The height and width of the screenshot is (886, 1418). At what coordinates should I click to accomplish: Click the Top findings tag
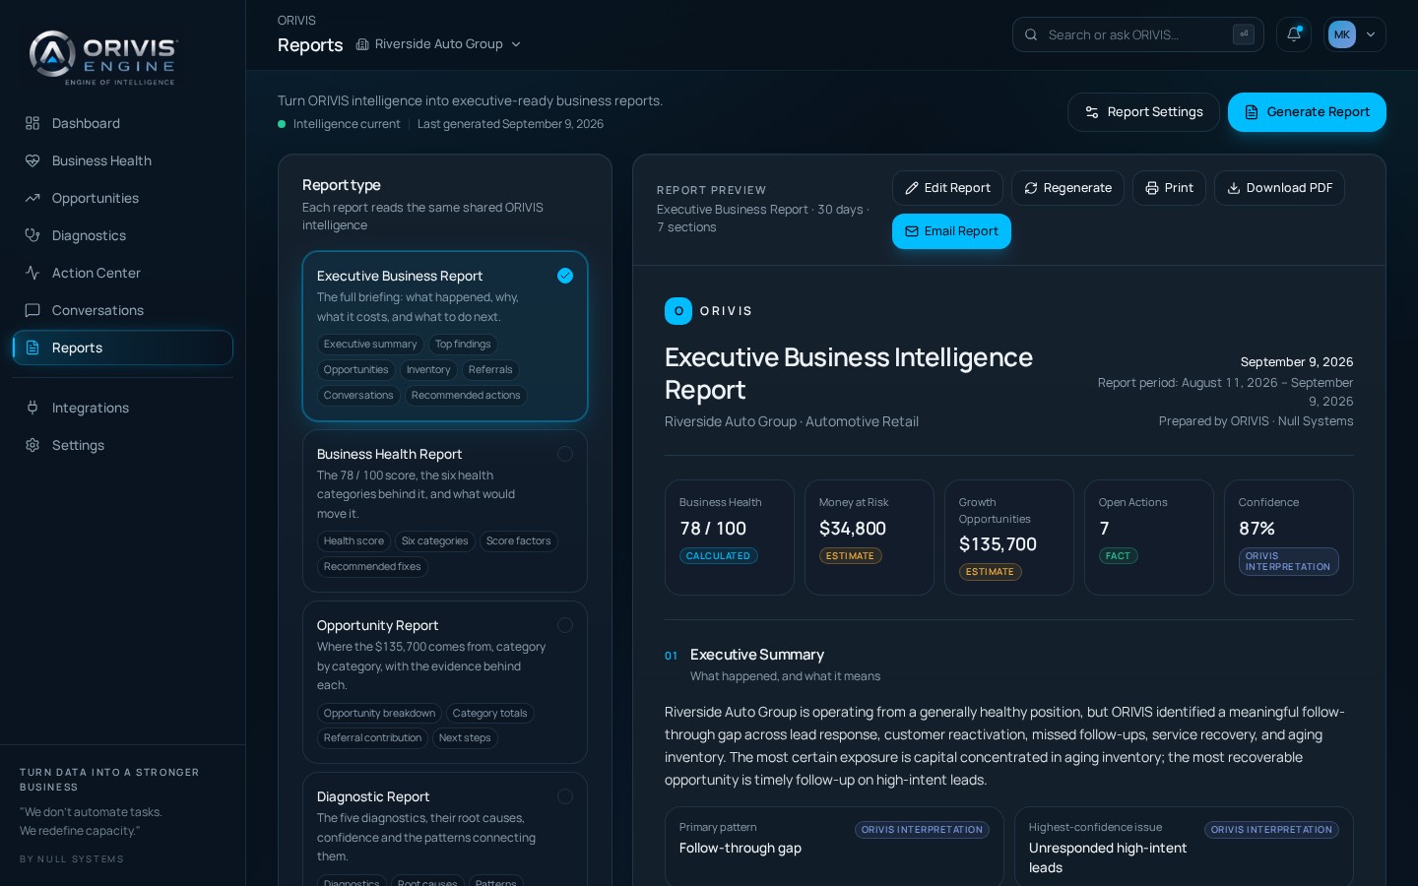pyautogui.click(x=463, y=345)
